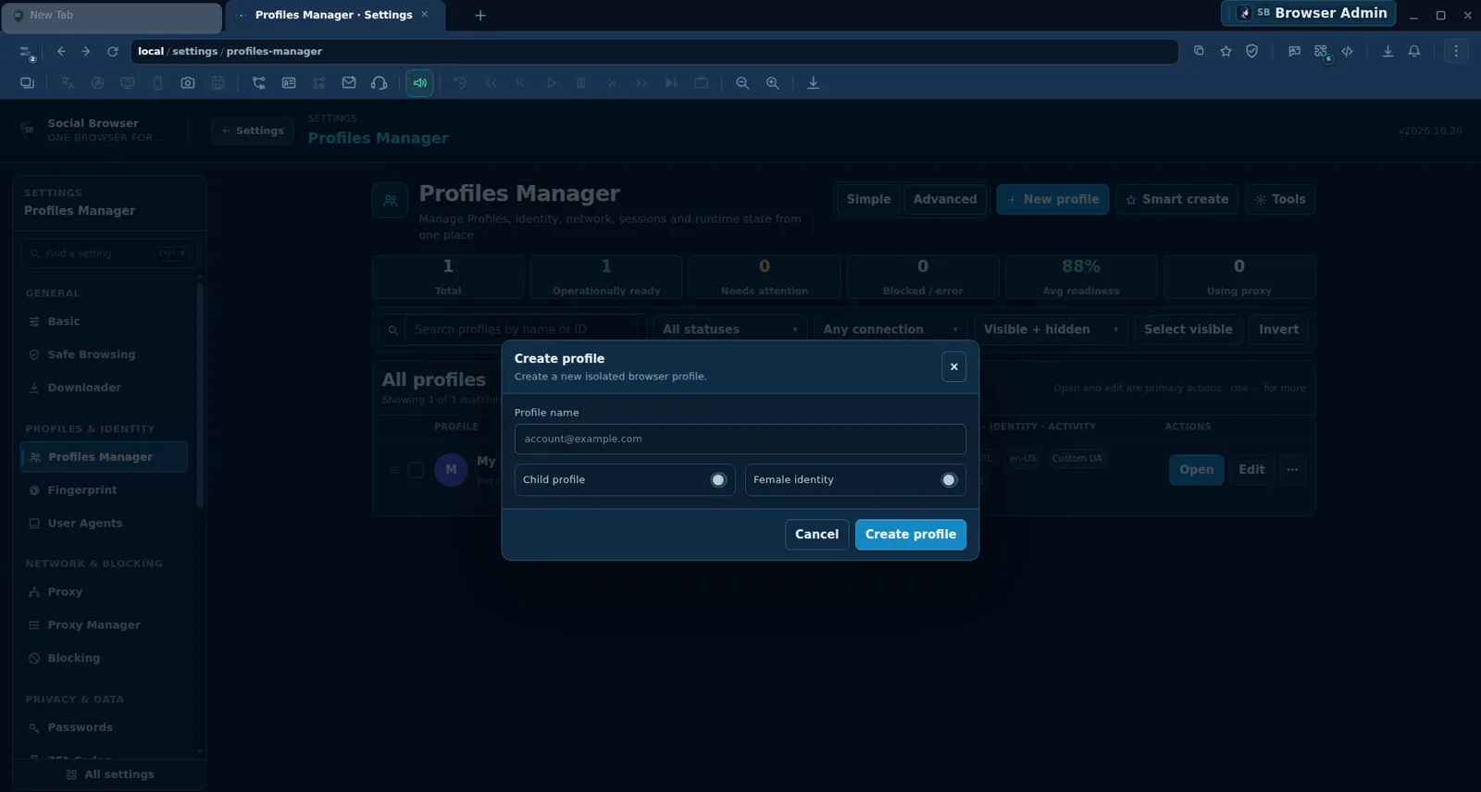Click the Profile name input field

[x=740, y=439]
